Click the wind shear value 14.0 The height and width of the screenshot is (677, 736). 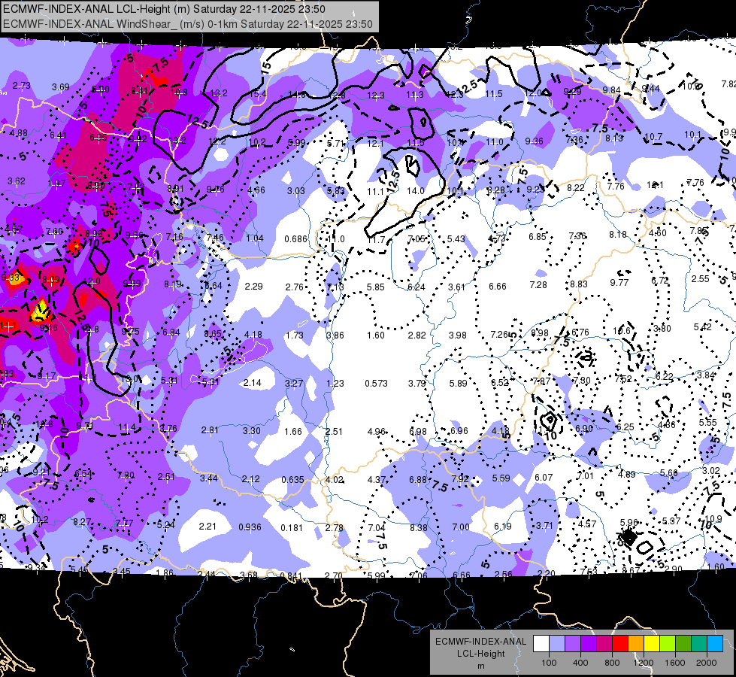pos(416,191)
